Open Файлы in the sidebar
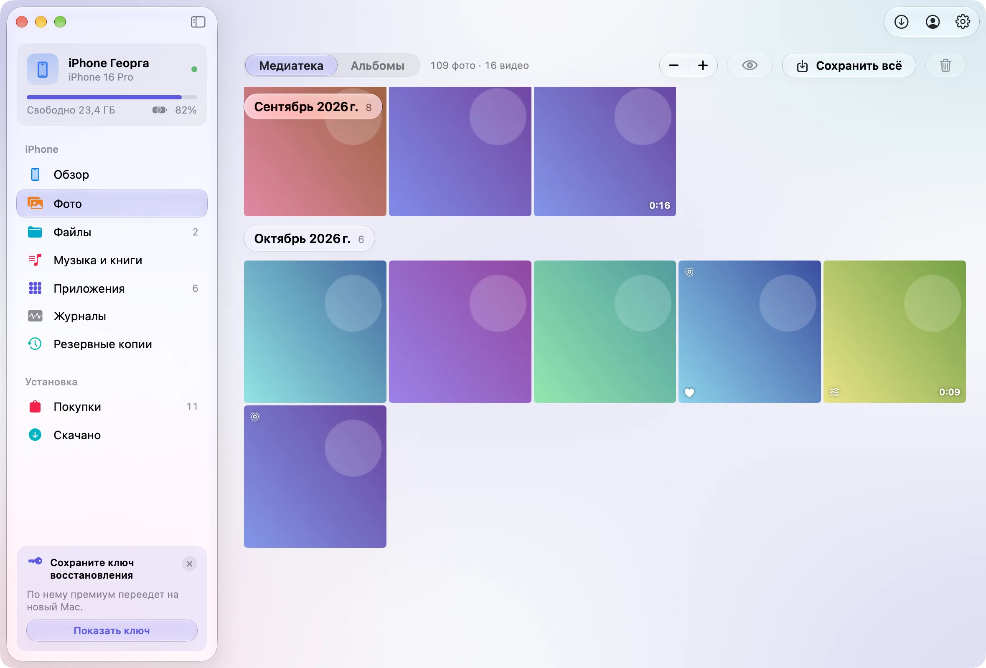Image resolution: width=986 pixels, height=668 pixels. click(x=112, y=232)
